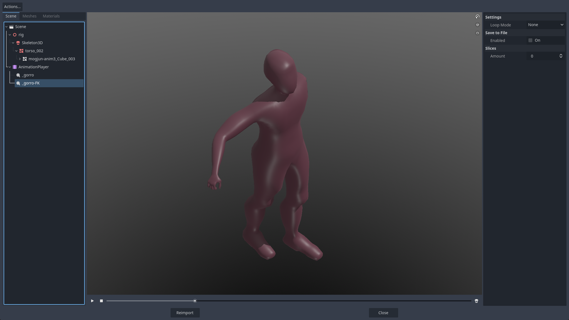Image resolution: width=569 pixels, height=320 pixels.
Task: Open the Loop Mode dropdown
Action: coord(545,25)
